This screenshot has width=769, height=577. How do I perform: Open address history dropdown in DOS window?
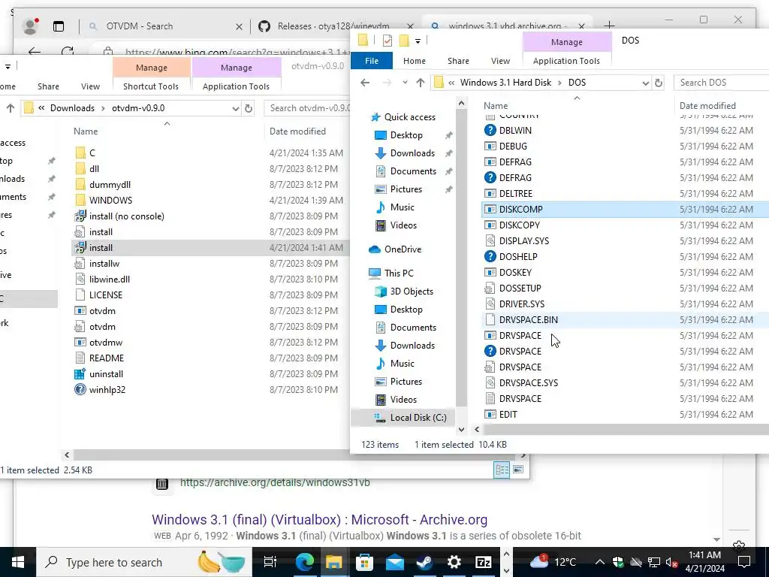pyautogui.click(x=645, y=83)
